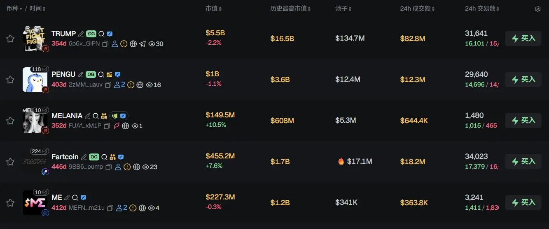The width and height of the screenshot is (549, 229).
Task: Open the Fartcoin website globe icon
Action: click(x=136, y=167)
